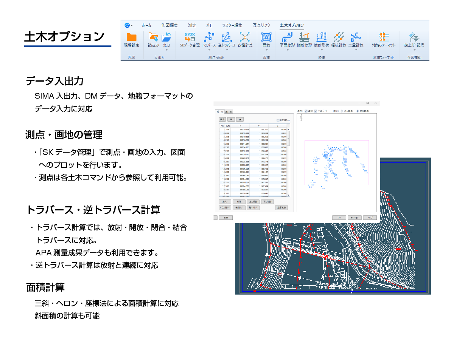Screen dimensions: 454x340
Task: Select table row with name 234
Action: [x=253, y=130]
